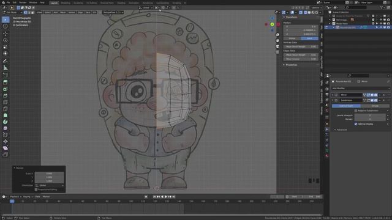Click the current frame marker in timeline

(x=12, y=201)
